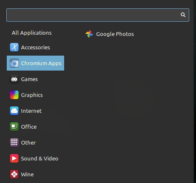The image size is (196, 183).
Task: Select the Chromium Apps label
Action: coord(41,64)
